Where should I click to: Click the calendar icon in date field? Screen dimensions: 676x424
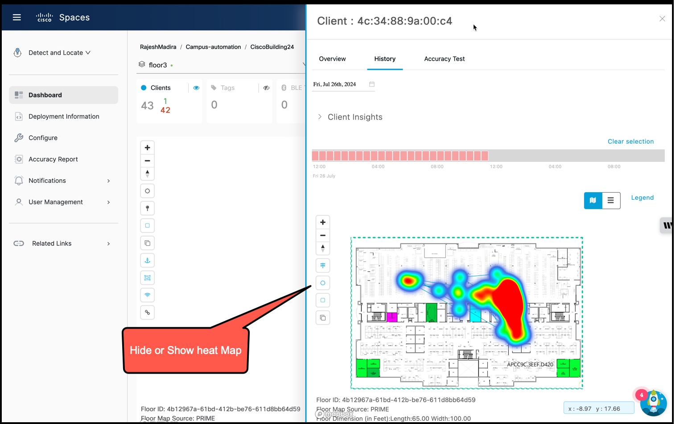(x=371, y=84)
